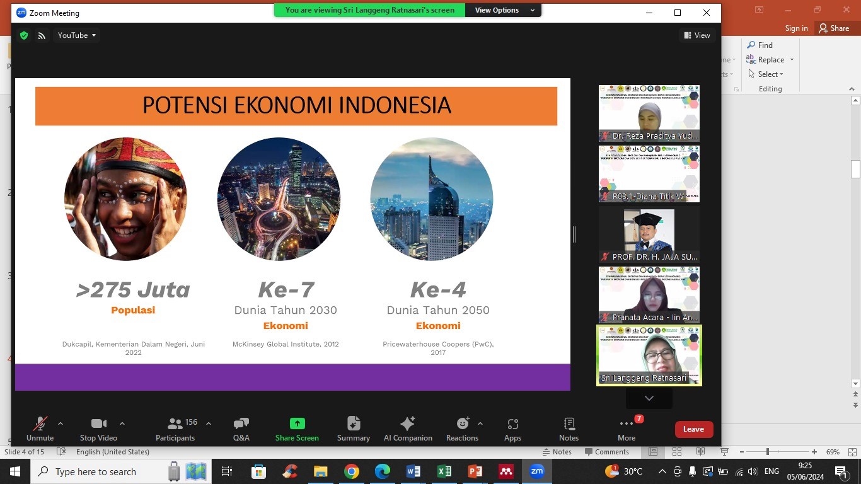Select Sri Langgeng Ratnasari's video thumbnail
This screenshot has width=861, height=484.
pos(649,354)
